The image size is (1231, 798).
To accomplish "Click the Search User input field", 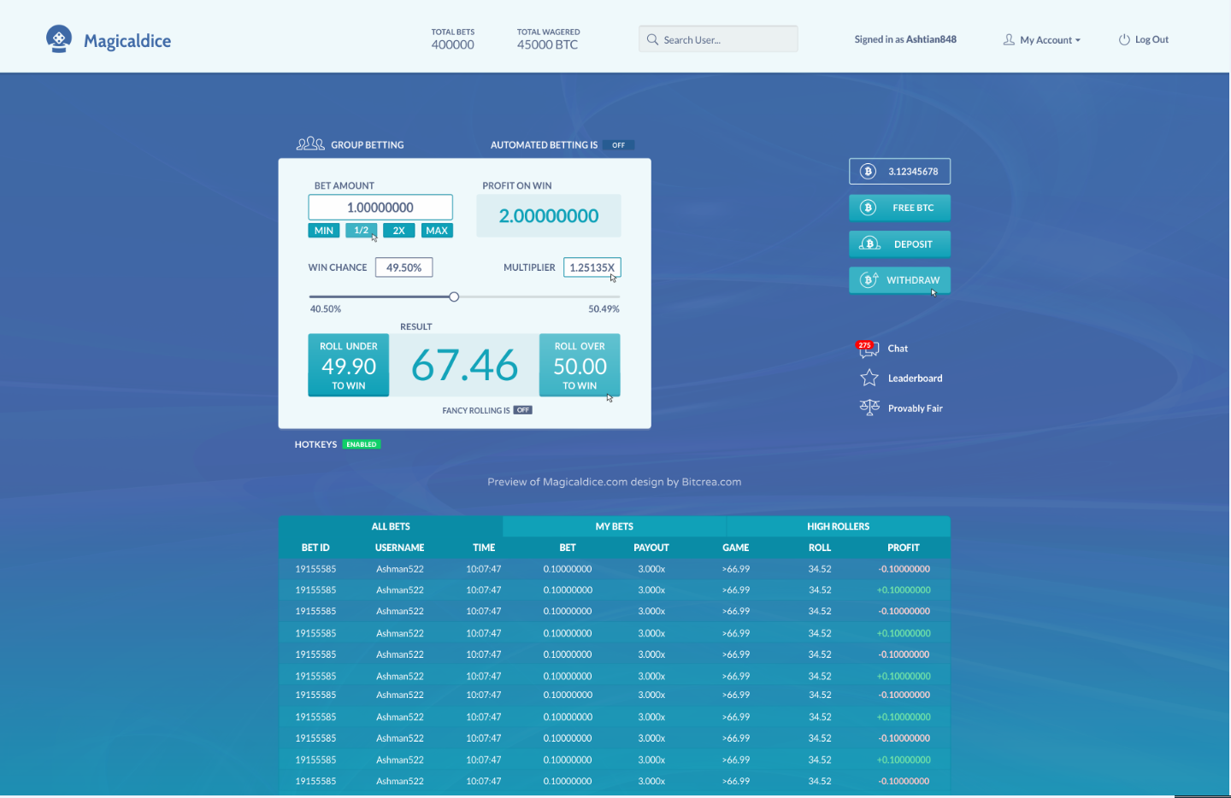I will [718, 39].
